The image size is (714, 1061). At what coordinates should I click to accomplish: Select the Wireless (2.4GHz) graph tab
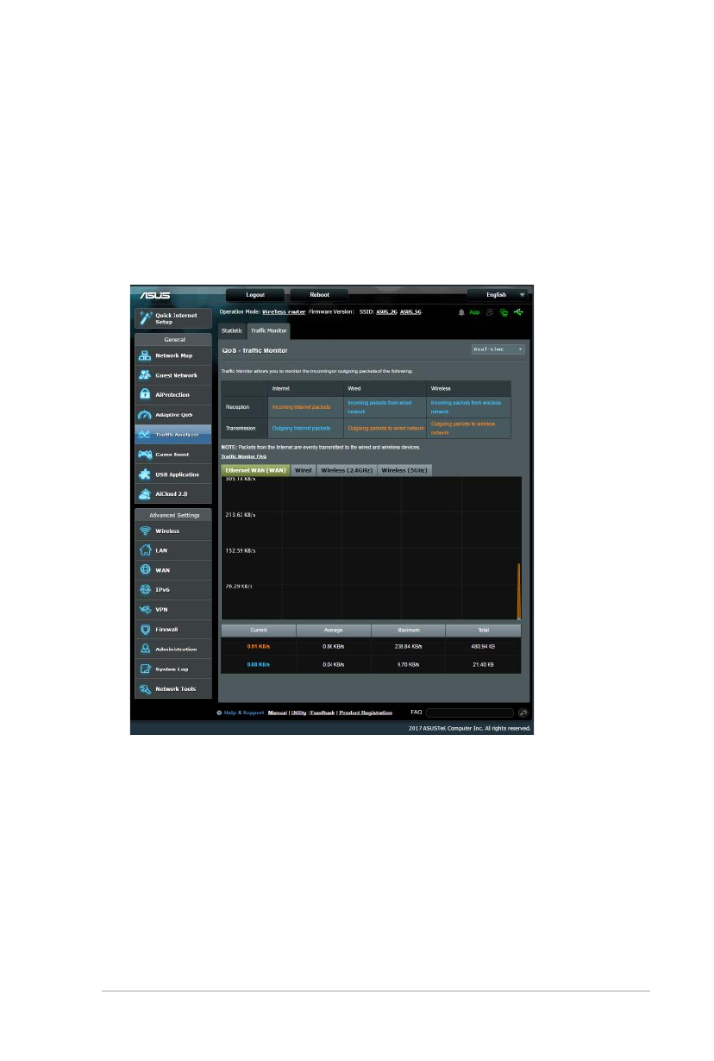(x=347, y=470)
